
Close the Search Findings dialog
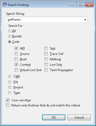(89, 5)
